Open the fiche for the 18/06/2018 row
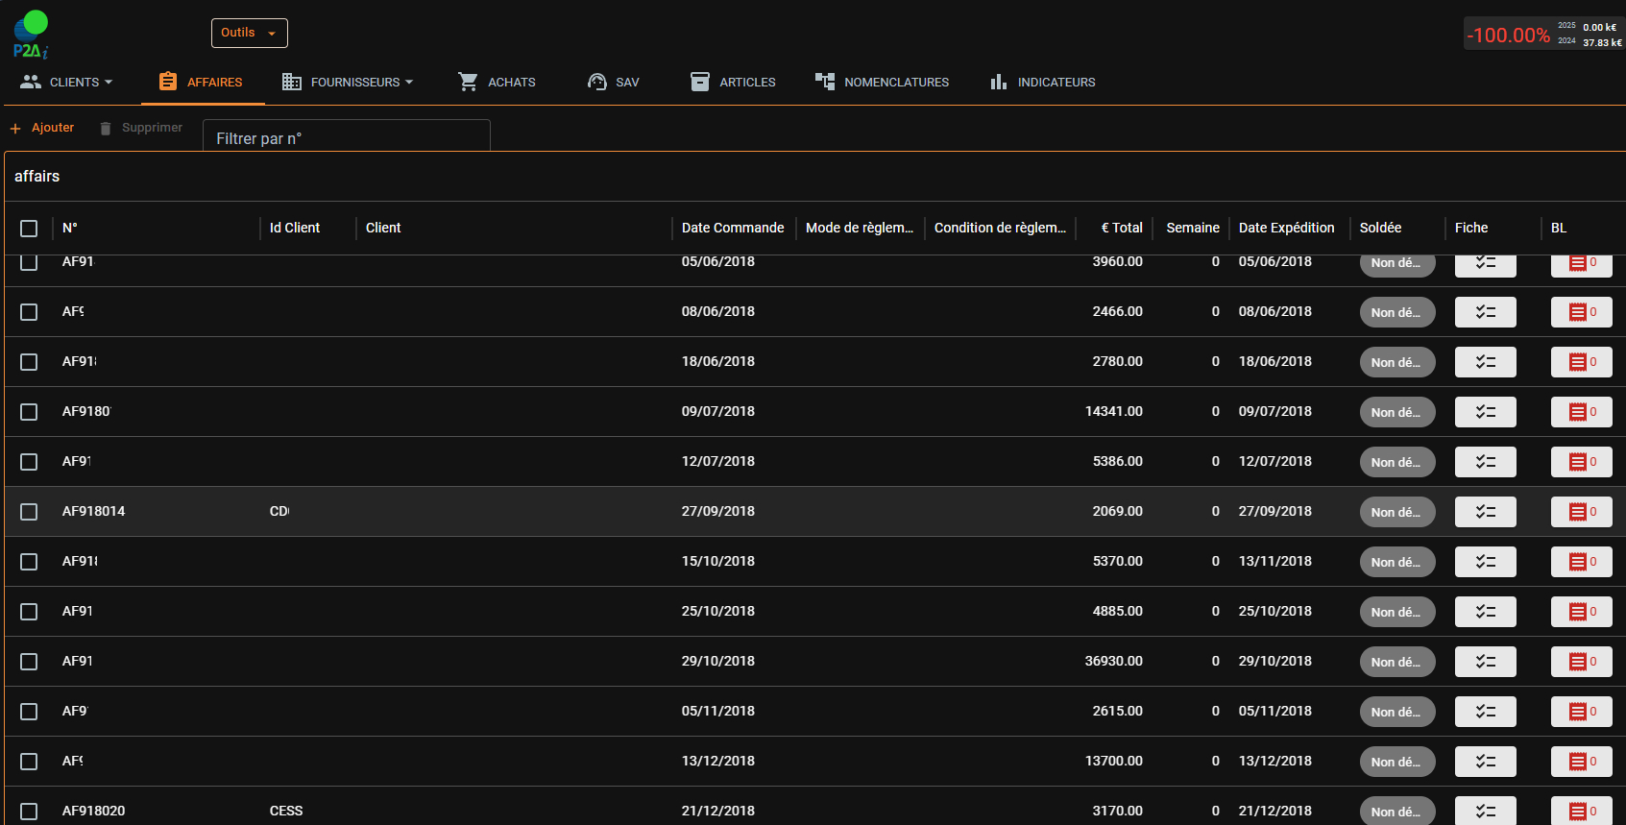Viewport: 1626px width, 825px height. coord(1486,362)
